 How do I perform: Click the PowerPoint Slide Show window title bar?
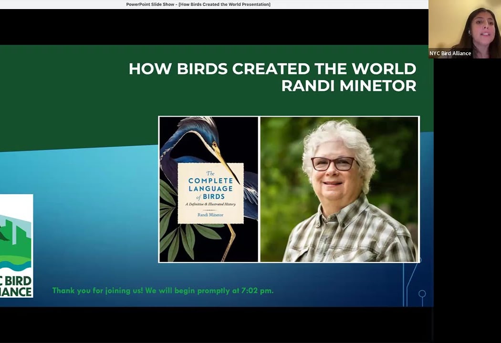point(214,4)
